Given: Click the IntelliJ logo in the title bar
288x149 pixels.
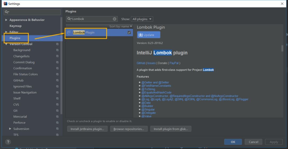Looking at the screenshot, I should 6,4.
